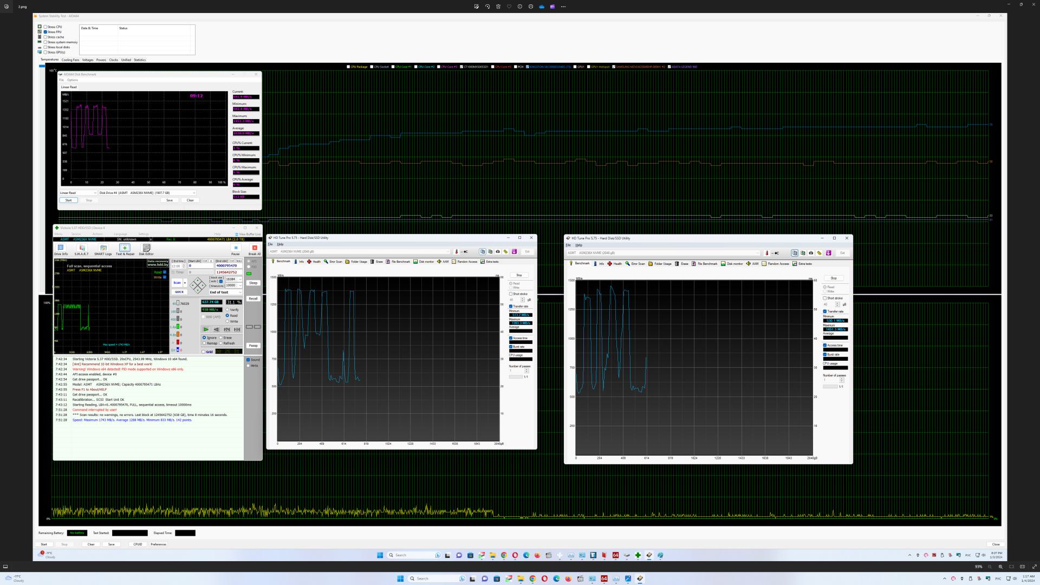This screenshot has height=585, width=1040.
Task: Click the QUICK scan button in Victoria
Action: pyautogui.click(x=179, y=292)
